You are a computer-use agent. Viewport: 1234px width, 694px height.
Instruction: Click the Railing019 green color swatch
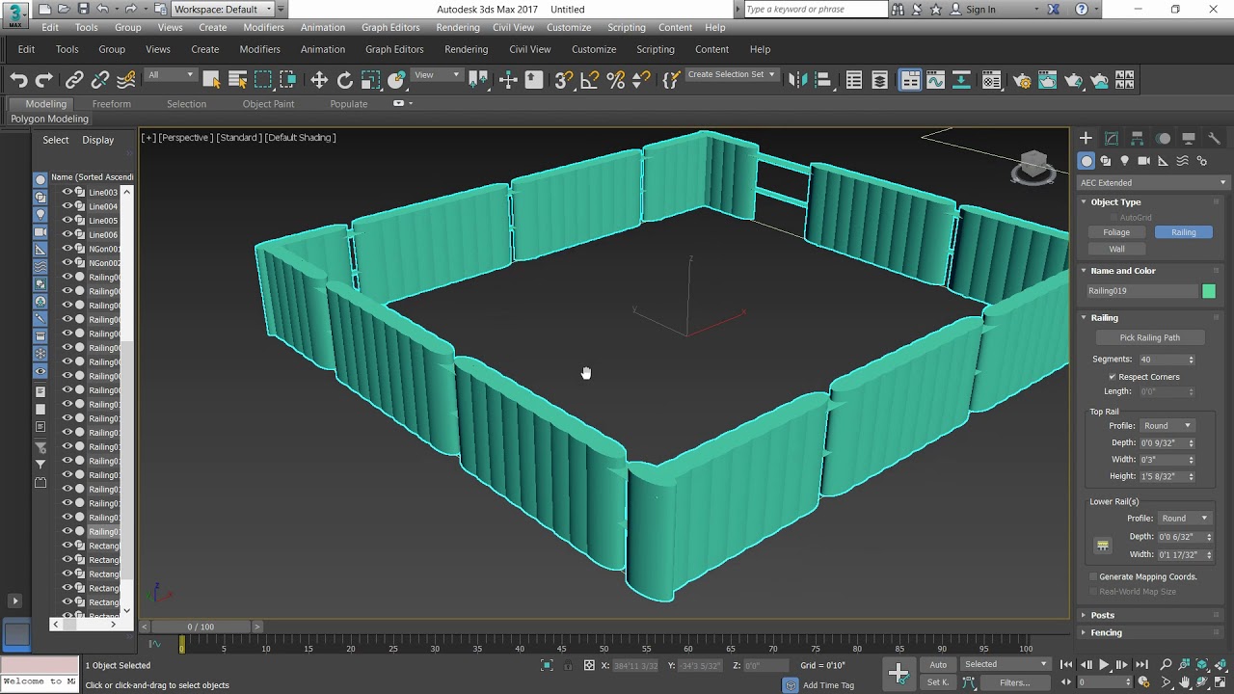[x=1209, y=291]
